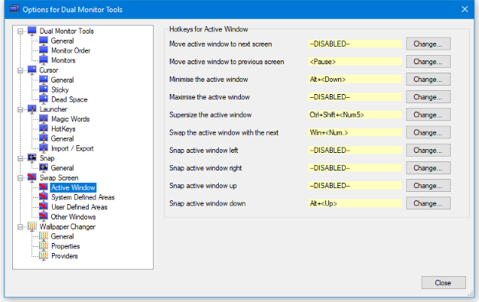
Task: Change the Snap active window right hotkey
Action: (x=428, y=168)
